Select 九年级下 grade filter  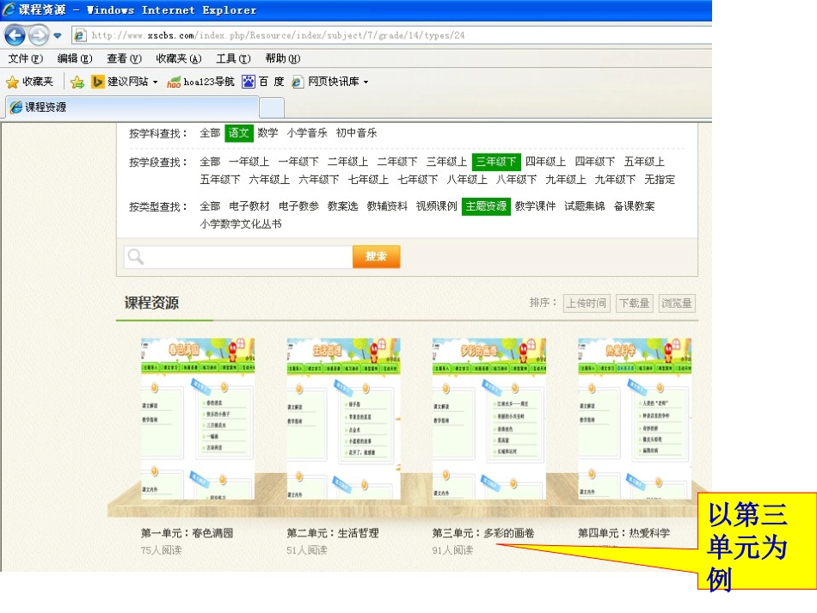pos(616,180)
